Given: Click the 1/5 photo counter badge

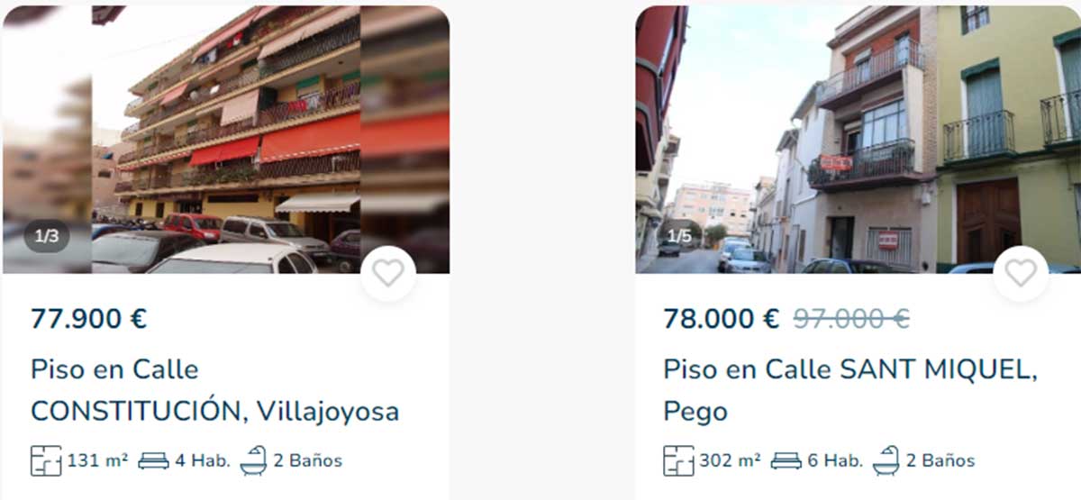Looking at the screenshot, I should point(679,237).
